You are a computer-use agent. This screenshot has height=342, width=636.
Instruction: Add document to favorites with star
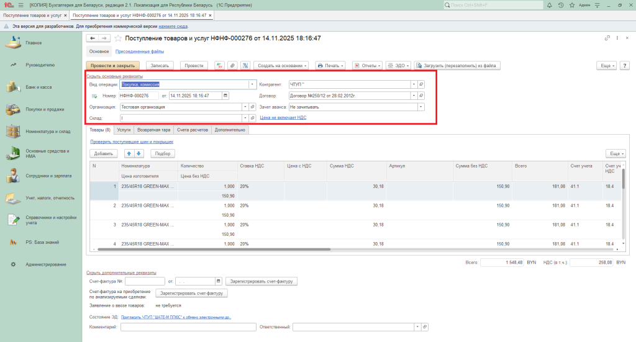point(118,38)
